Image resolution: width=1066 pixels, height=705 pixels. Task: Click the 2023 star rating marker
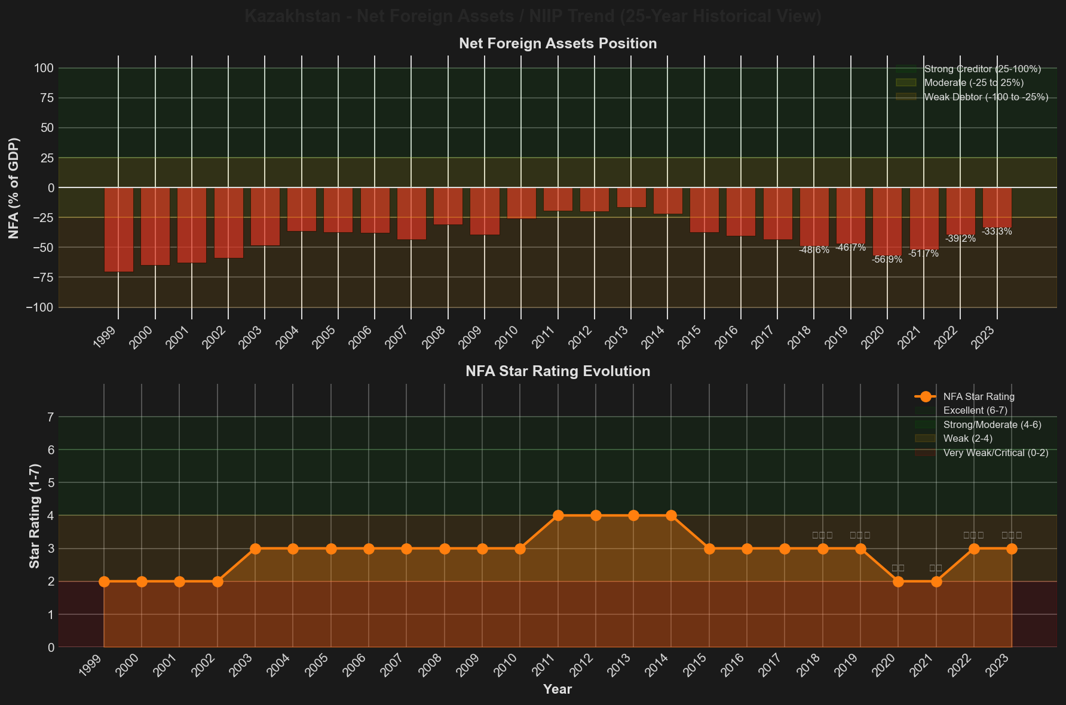[1012, 549]
